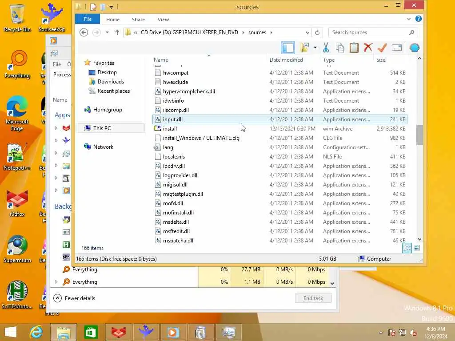Open the Task Manager File menu
The width and height of the screenshot is (455, 341).
click(x=57, y=64)
